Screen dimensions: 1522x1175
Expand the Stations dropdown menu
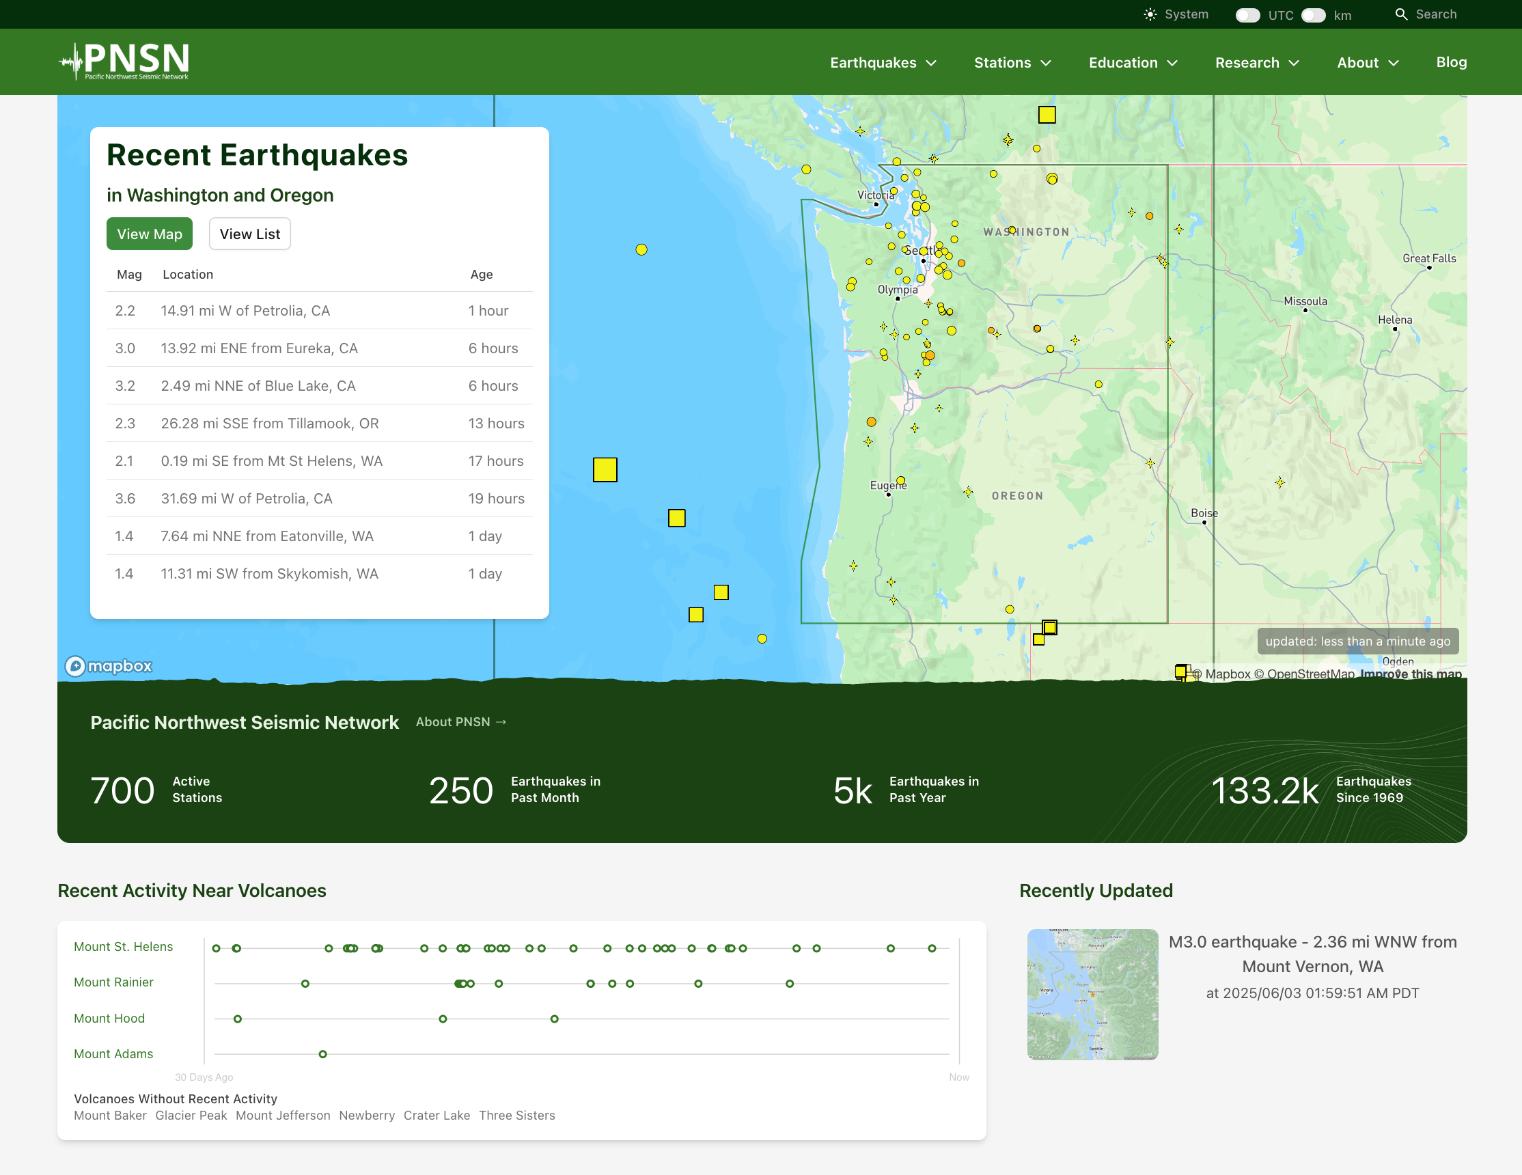[1012, 63]
